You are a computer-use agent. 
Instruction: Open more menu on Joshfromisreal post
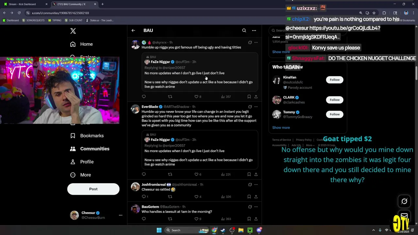[256, 184]
